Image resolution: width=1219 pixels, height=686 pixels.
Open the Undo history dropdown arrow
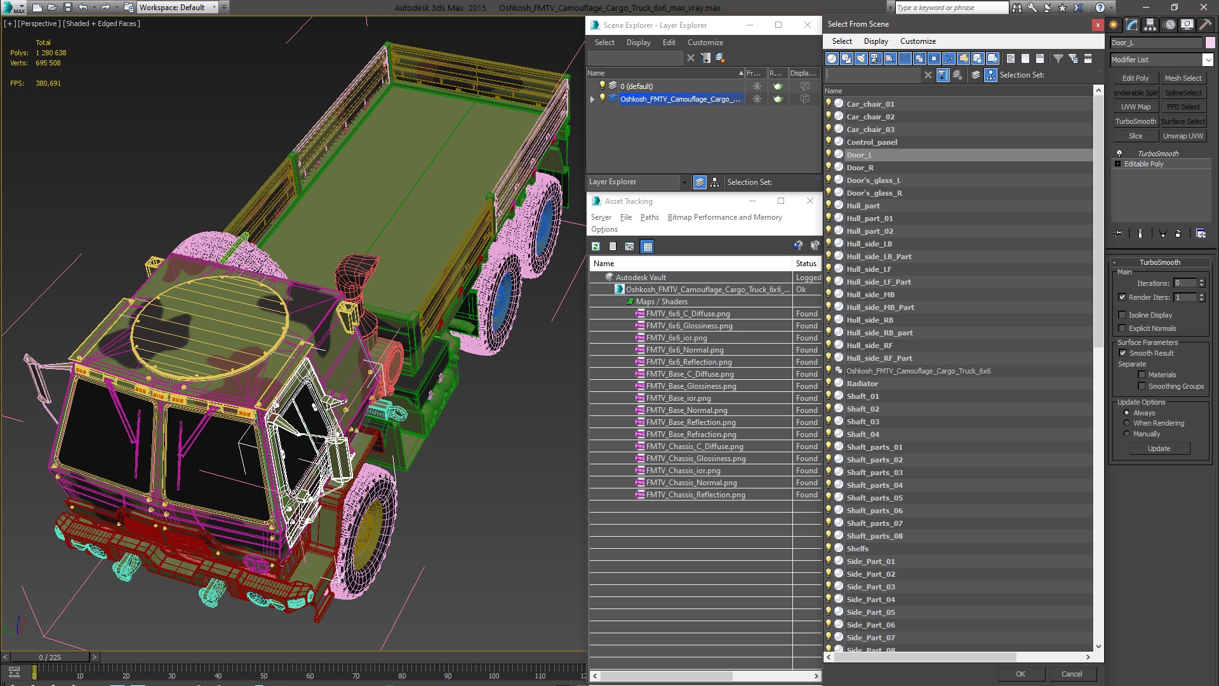click(94, 8)
